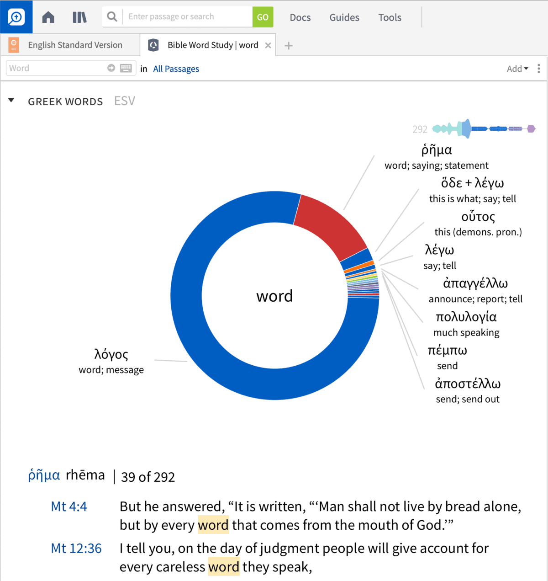Click the magnifying glass search icon
548x581 pixels.
point(112,17)
